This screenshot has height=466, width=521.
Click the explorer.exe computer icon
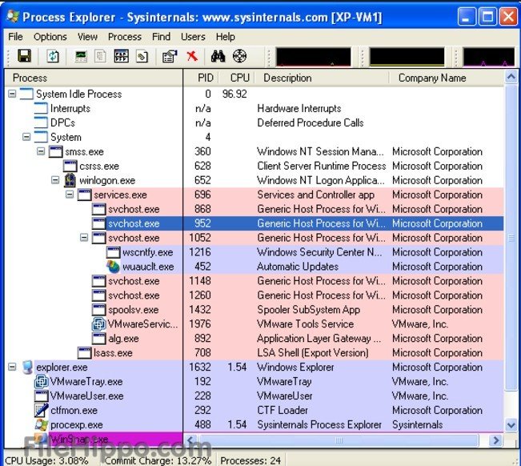27,368
